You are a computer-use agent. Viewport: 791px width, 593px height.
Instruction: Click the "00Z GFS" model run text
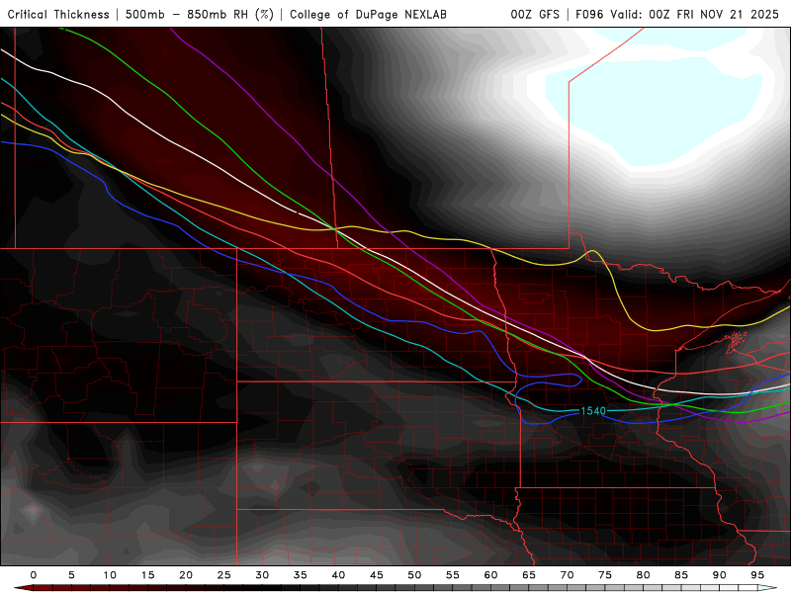(x=535, y=15)
